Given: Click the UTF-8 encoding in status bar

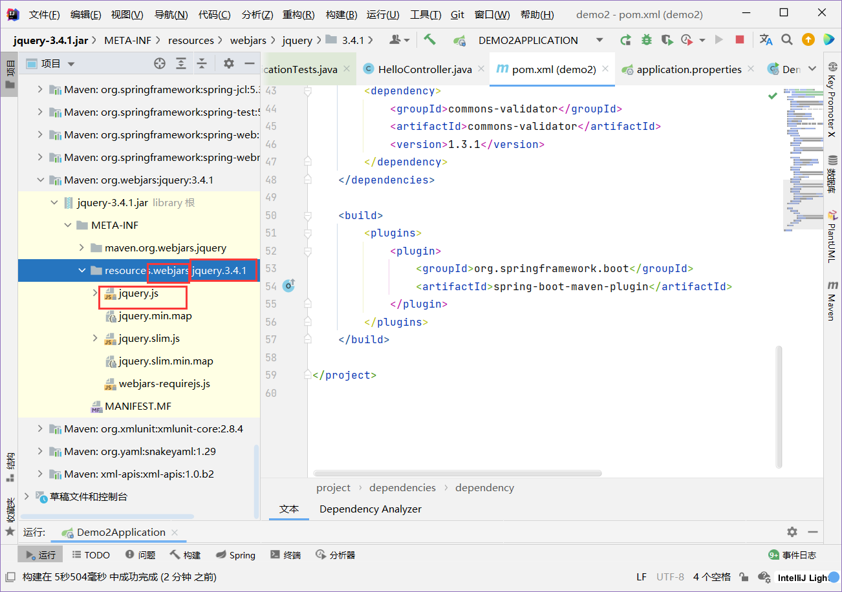Looking at the screenshot, I should (x=670, y=576).
